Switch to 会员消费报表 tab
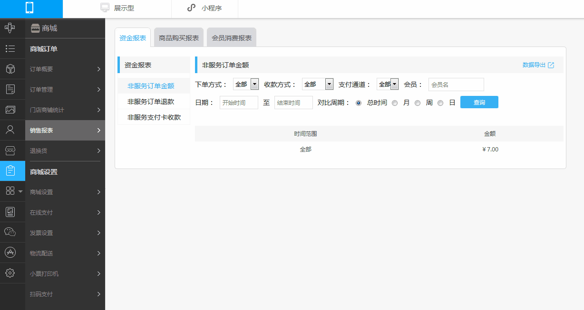The width and height of the screenshot is (584, 310). point(232,38)
